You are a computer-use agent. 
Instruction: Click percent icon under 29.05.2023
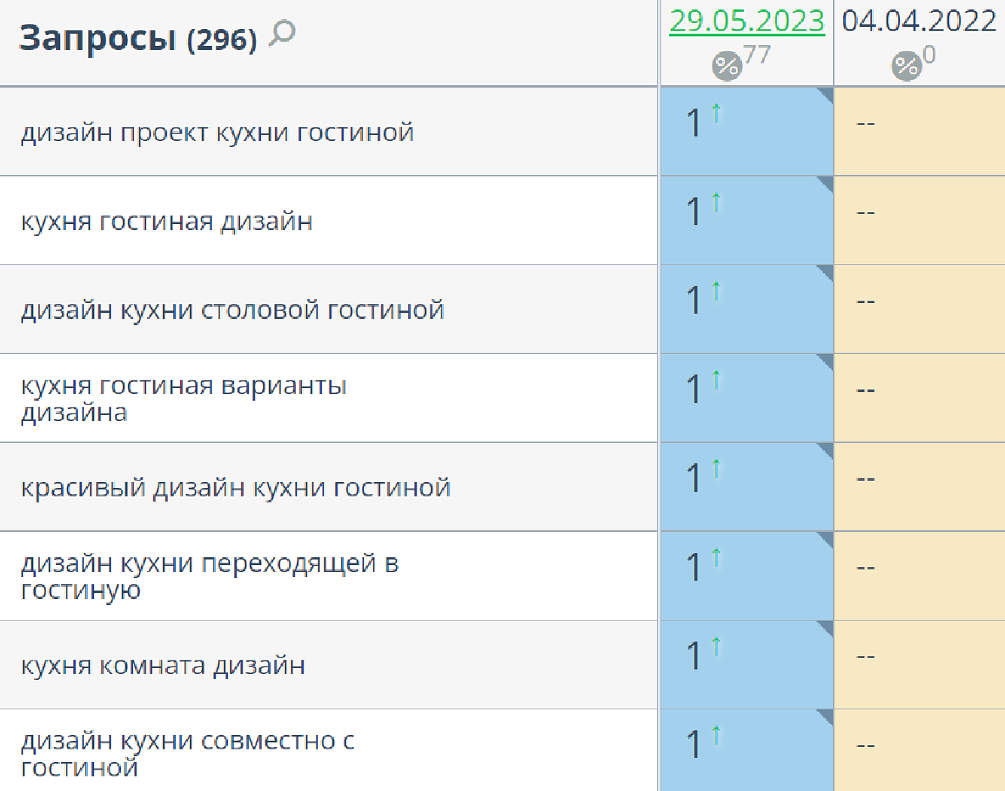pyautogui.click(x=726, y=66)
